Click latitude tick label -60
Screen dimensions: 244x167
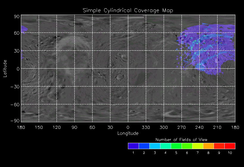[15, 105]
